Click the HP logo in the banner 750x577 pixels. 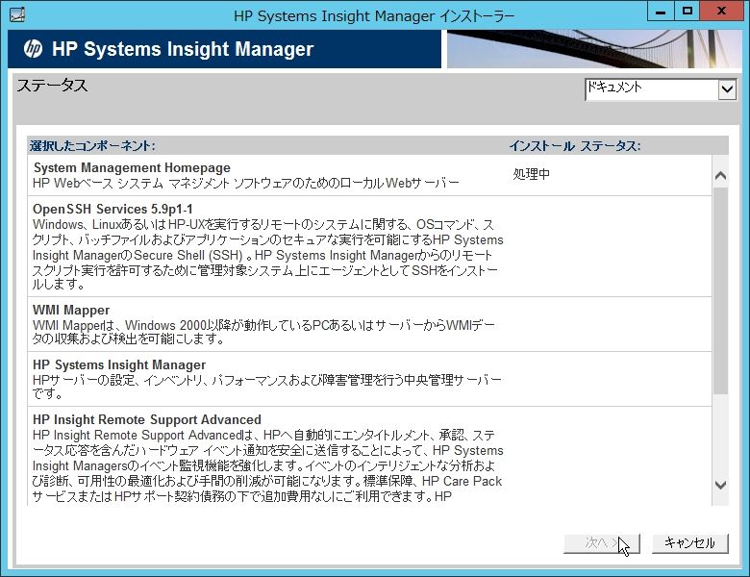33,49
